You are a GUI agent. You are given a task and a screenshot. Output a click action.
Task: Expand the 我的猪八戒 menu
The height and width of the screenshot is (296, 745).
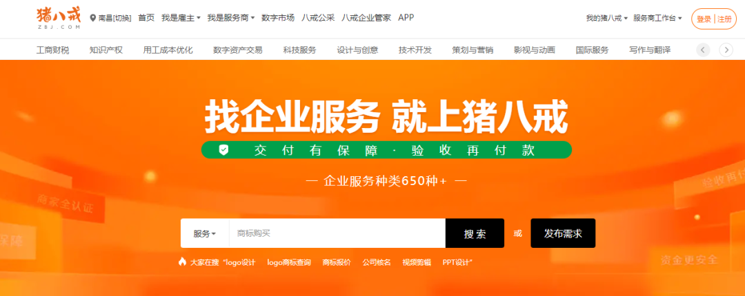click(607, 18)
